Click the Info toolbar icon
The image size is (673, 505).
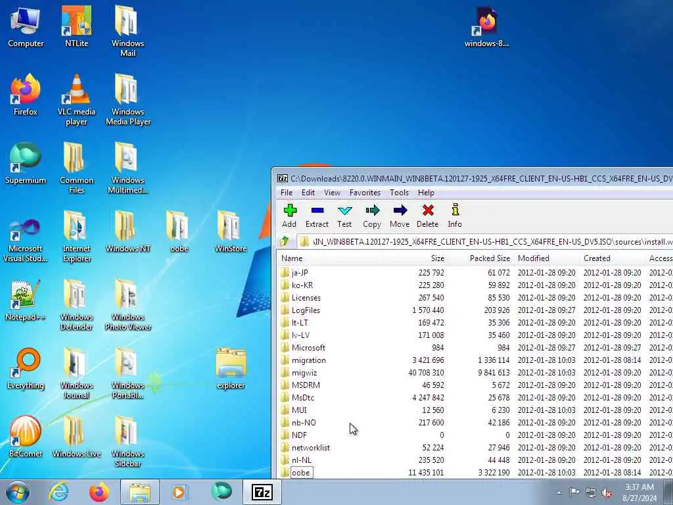[455, 216]
